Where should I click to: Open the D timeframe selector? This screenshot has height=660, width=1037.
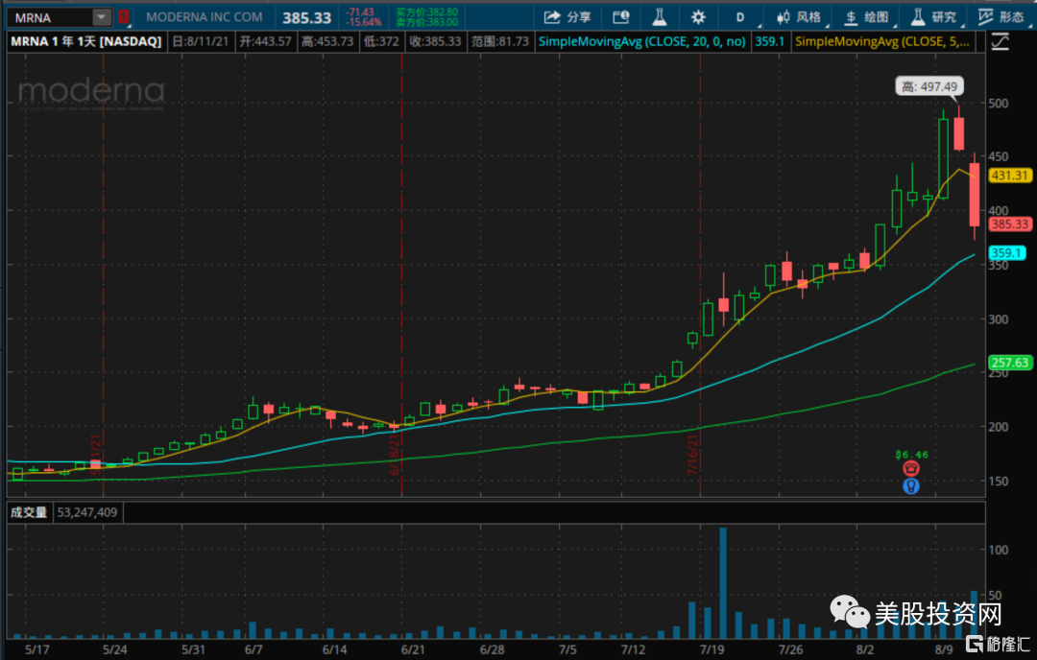coord(740,17)
